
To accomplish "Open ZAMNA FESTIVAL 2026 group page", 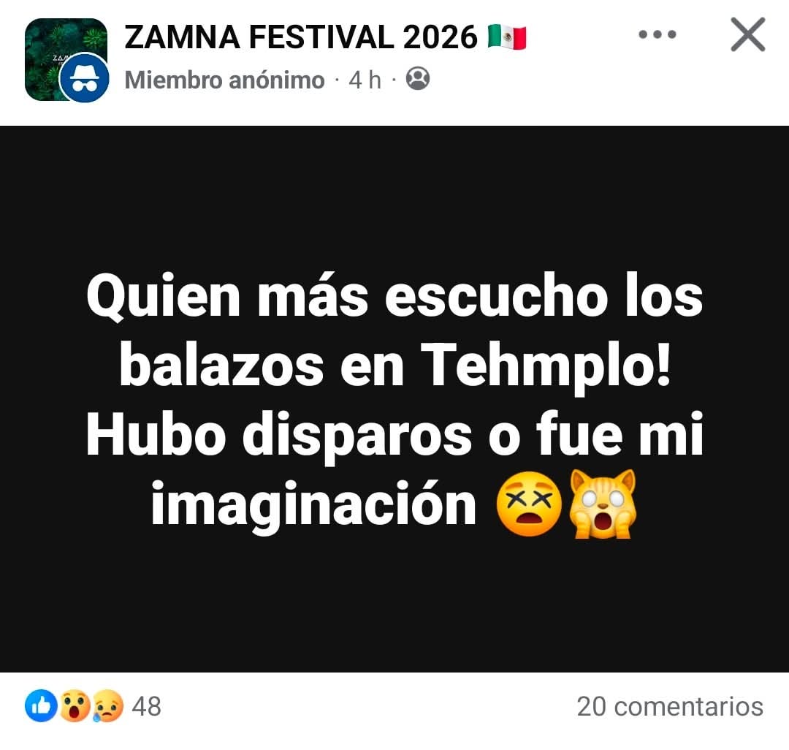I will coord(300,37).
